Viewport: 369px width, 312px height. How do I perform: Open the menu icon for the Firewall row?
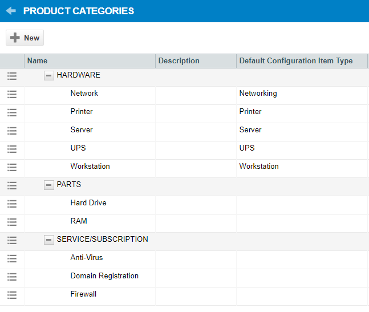(12, 294)
